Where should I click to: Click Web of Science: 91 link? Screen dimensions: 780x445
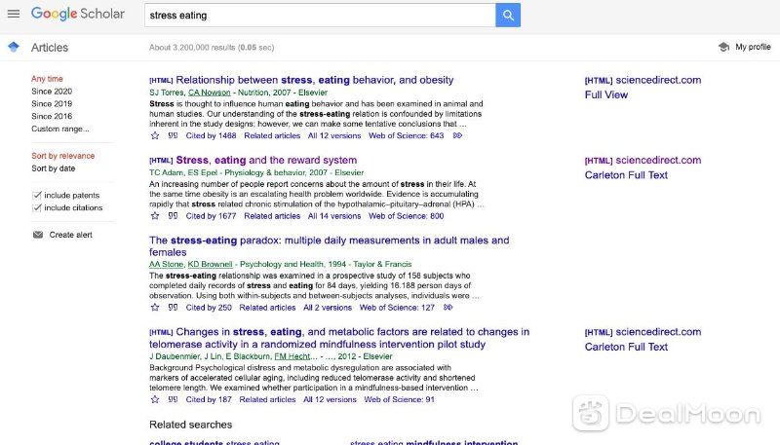click(399, 399)
